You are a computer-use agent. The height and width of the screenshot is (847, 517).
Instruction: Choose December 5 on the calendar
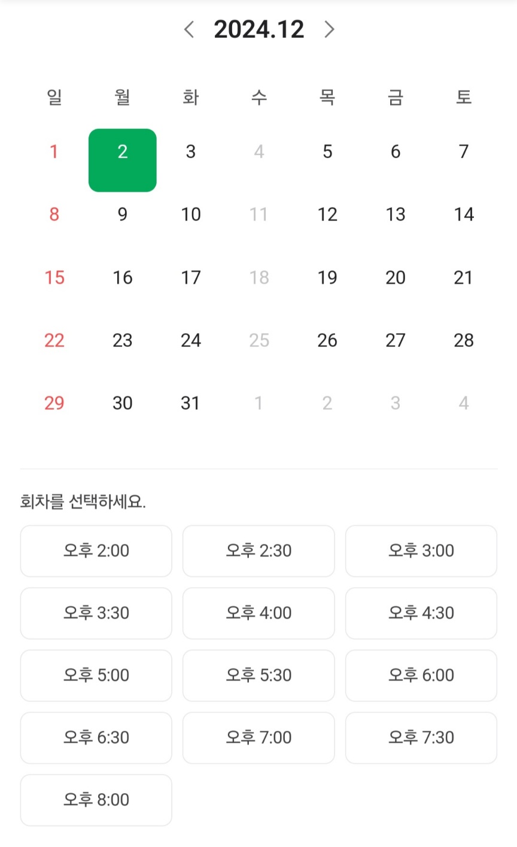(327, 152)
